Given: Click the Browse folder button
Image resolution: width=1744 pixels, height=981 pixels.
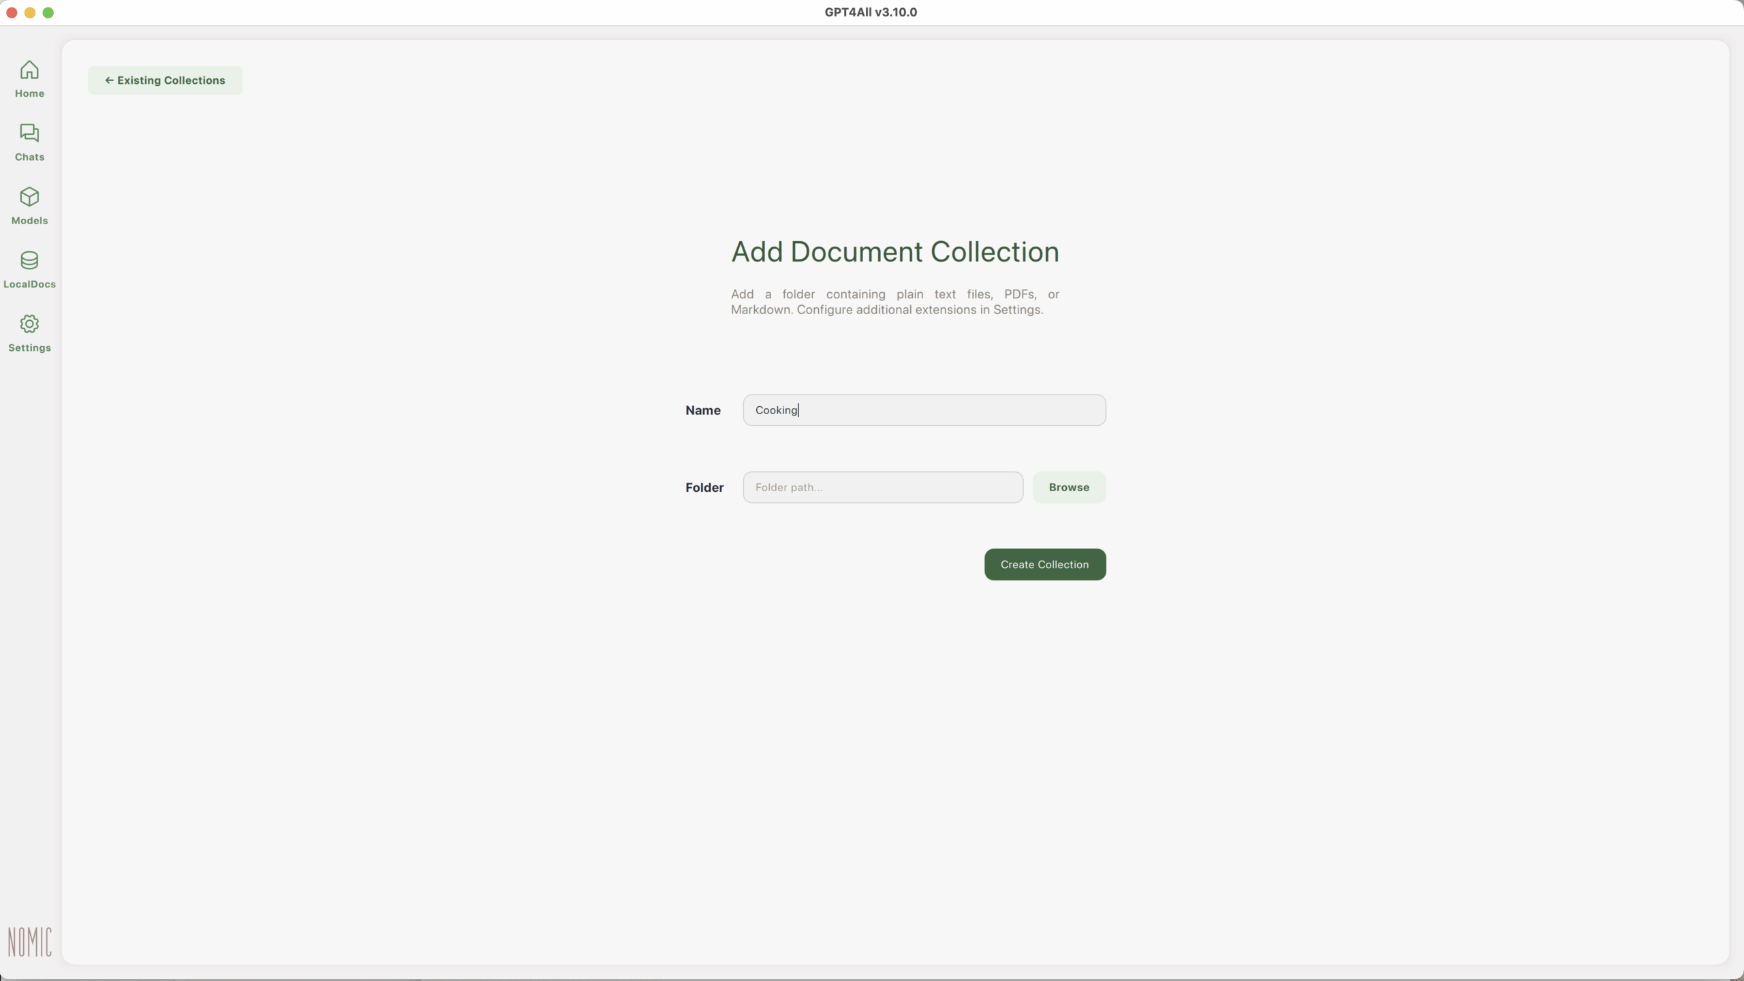Looking at the screenshot, I should pos(1069,487).
